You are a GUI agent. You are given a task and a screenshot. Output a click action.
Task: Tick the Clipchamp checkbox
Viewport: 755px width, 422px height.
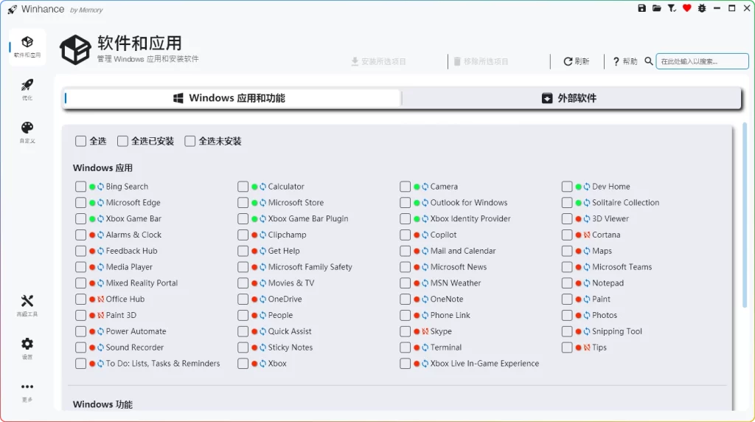click(243, 235)
